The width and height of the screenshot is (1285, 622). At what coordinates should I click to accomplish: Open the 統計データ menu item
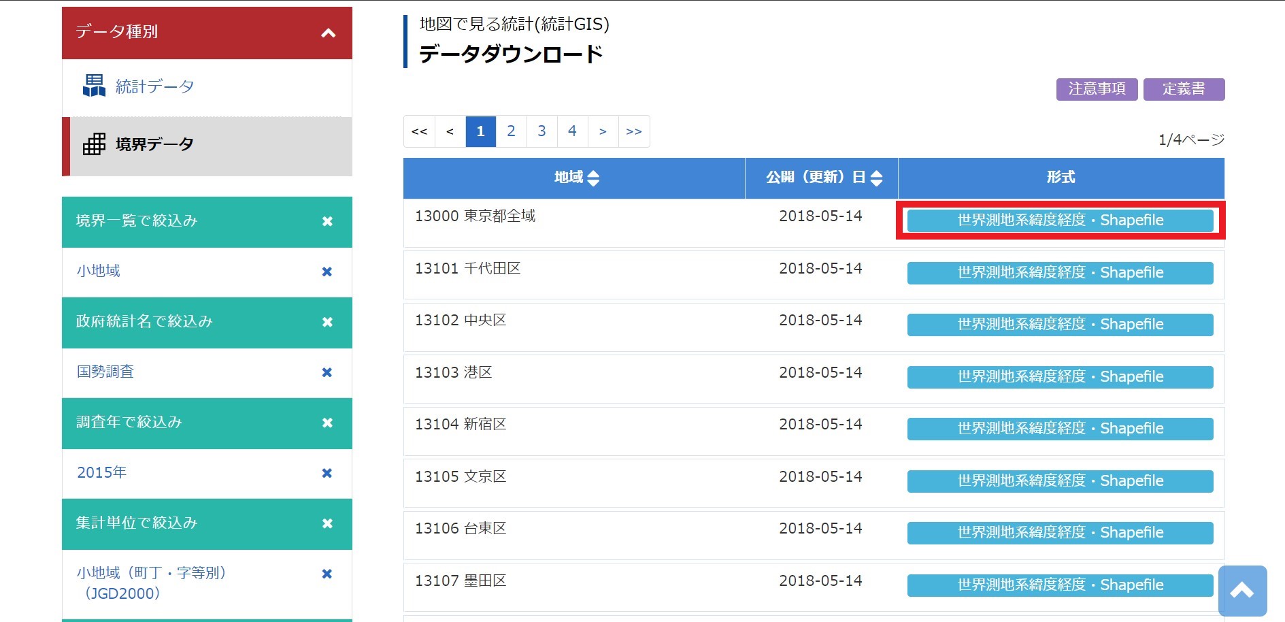click(x=154, y=87)
